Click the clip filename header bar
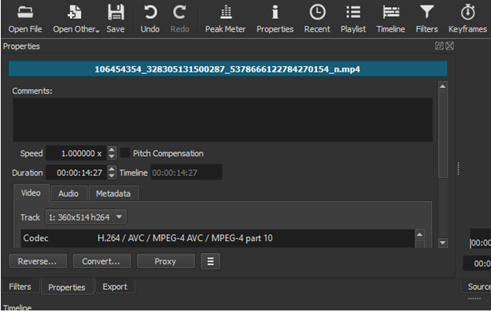The height and width of the screenshot is (312, 491). point(228,69)
